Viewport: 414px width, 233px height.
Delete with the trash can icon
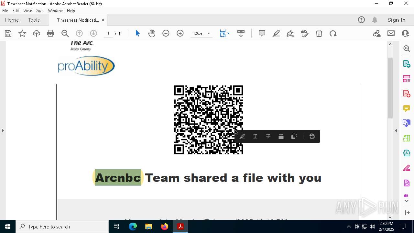tap(319, 33)
